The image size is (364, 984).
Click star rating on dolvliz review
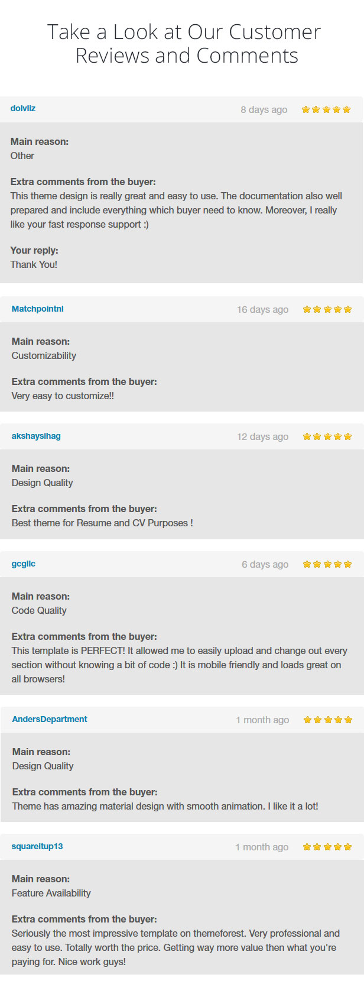[326, 109]
